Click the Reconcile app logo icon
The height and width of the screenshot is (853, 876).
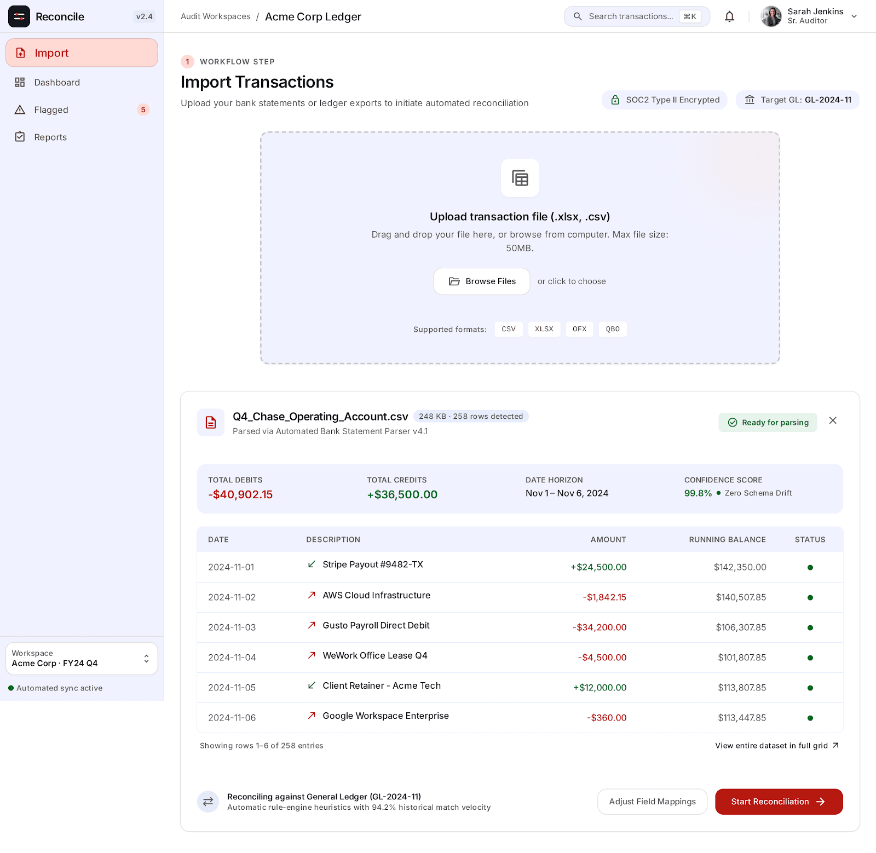pyautogui.click(x=19, y=16)
